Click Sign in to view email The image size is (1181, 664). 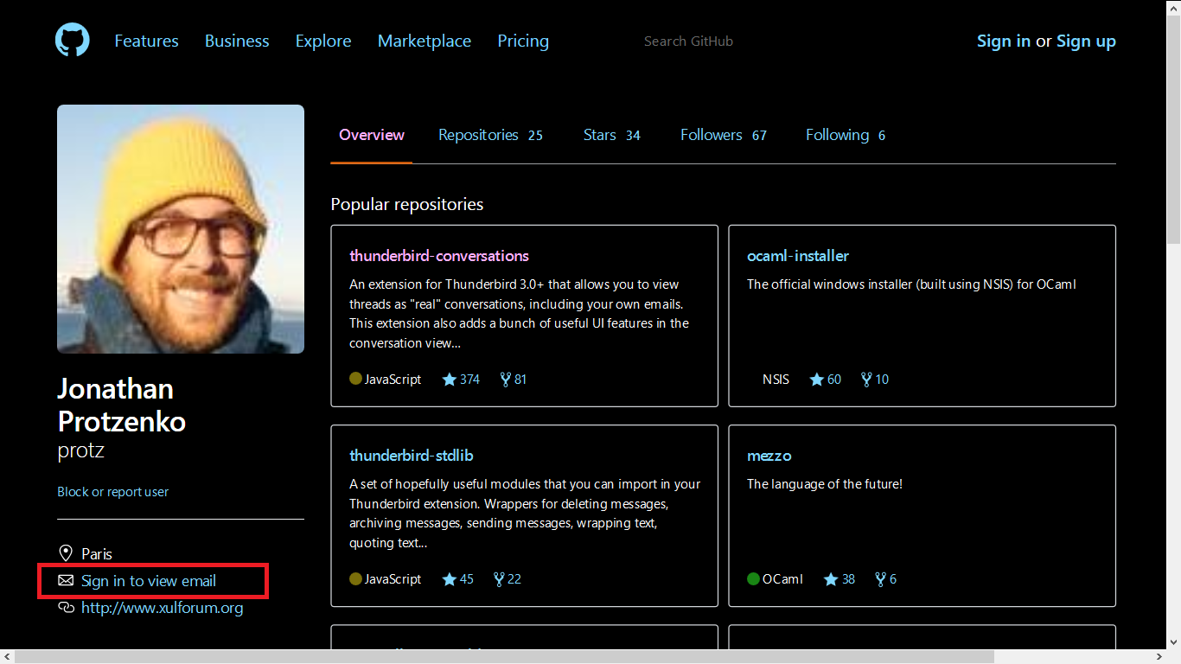pyautogui.click(x=149, y=581)
